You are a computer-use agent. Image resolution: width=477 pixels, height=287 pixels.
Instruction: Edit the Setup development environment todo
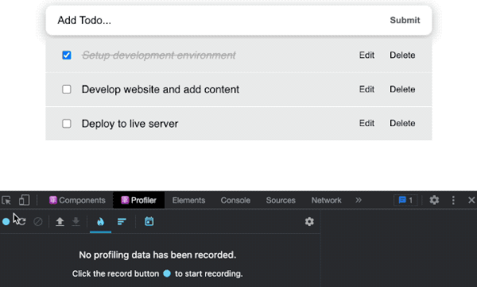coord(366,55)
